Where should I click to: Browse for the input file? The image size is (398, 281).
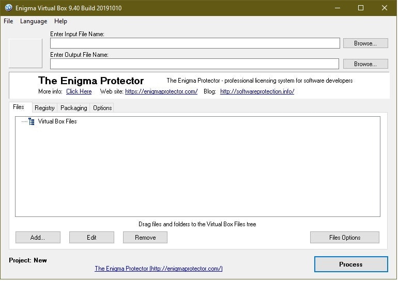365,43
